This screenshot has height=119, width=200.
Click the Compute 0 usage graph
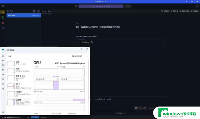[47, 85]
